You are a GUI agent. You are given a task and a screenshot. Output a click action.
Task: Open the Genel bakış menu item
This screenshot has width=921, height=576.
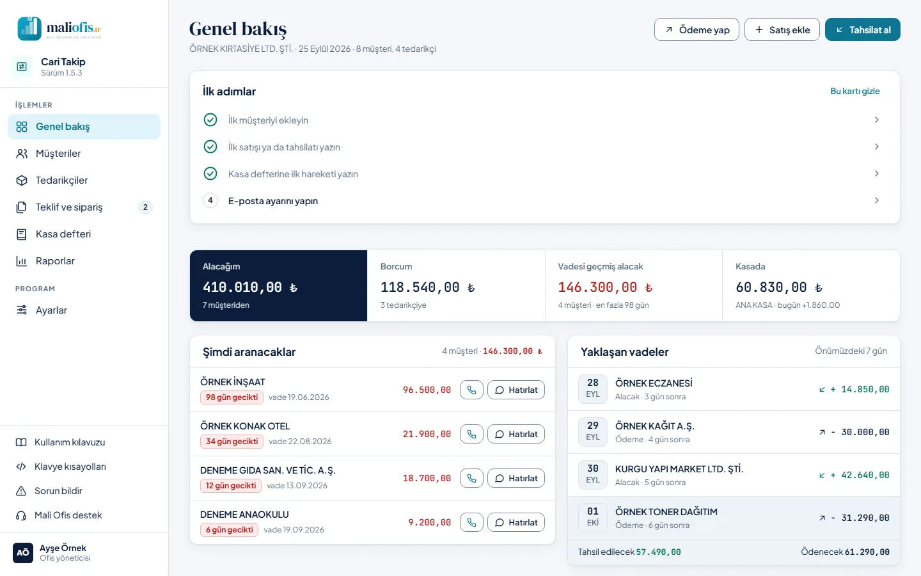(x=84, y=127)
